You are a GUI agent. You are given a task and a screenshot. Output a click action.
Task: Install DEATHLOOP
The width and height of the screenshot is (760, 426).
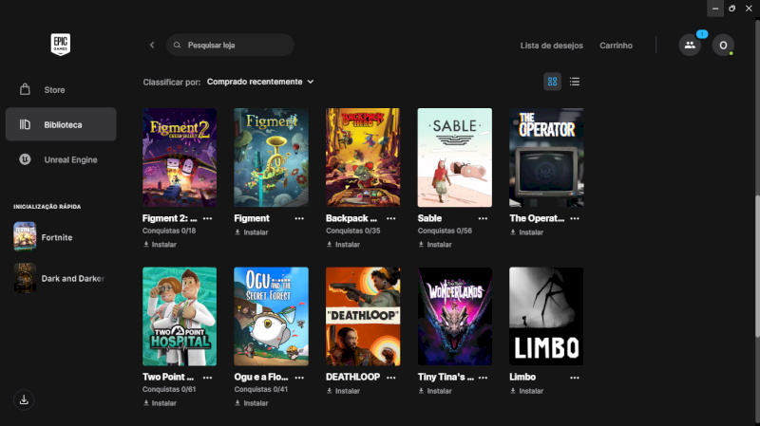(343, 391)
